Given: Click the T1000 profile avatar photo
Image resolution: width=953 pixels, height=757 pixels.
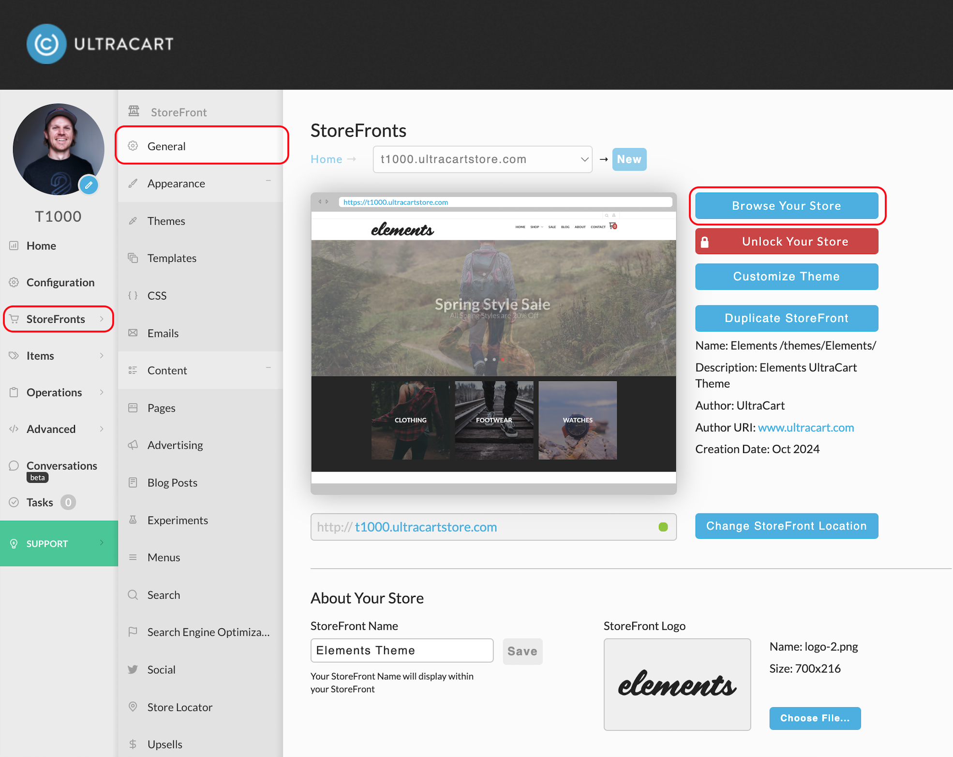Looking at the screenshot, I should click(59, 149).
